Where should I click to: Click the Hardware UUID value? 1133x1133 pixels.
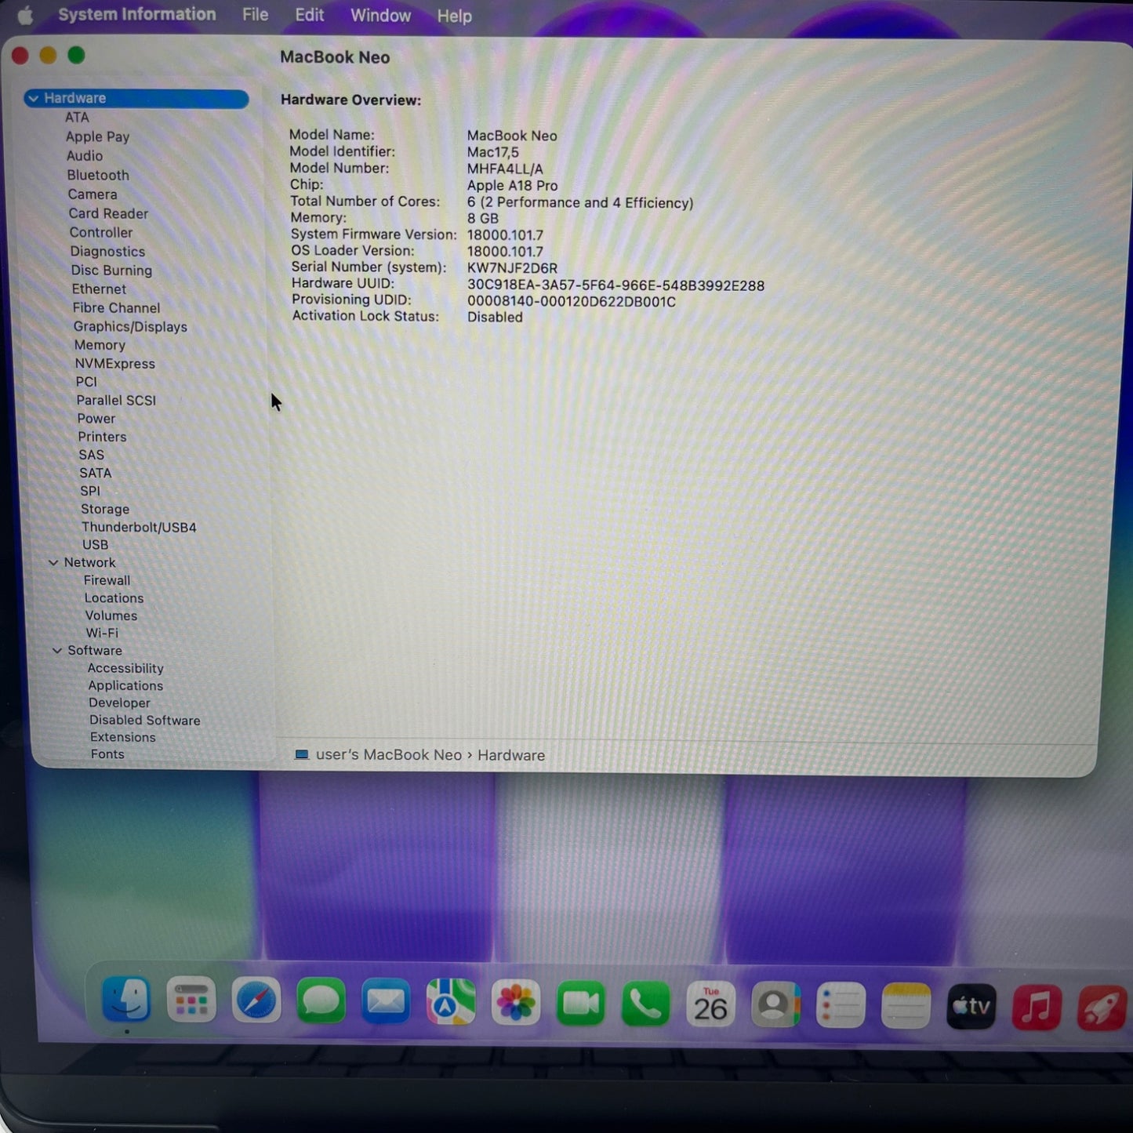pyautogui.click(x=616, y=285)
